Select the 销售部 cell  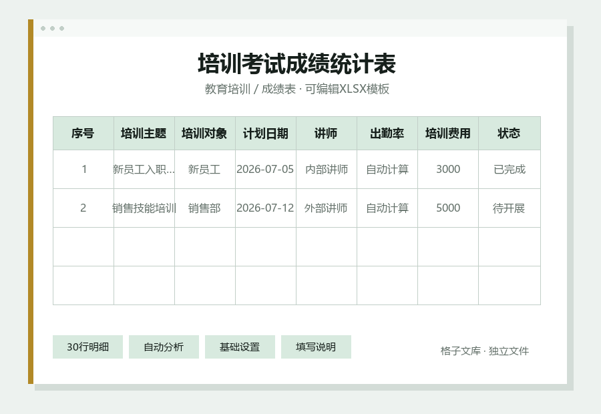[205, 208]
